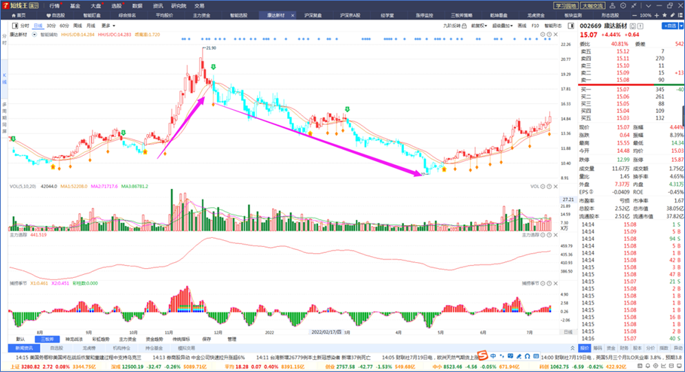The width and height of the screenshot is (685, 372).
Task: Switch chart to 日线 period
Action: (38, 26)
